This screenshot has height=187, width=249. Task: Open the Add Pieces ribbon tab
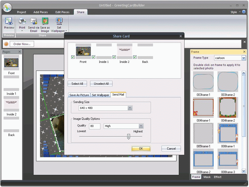41,12
